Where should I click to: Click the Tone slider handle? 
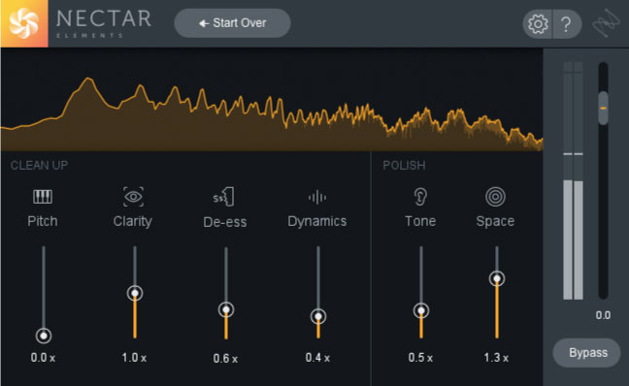421,310
